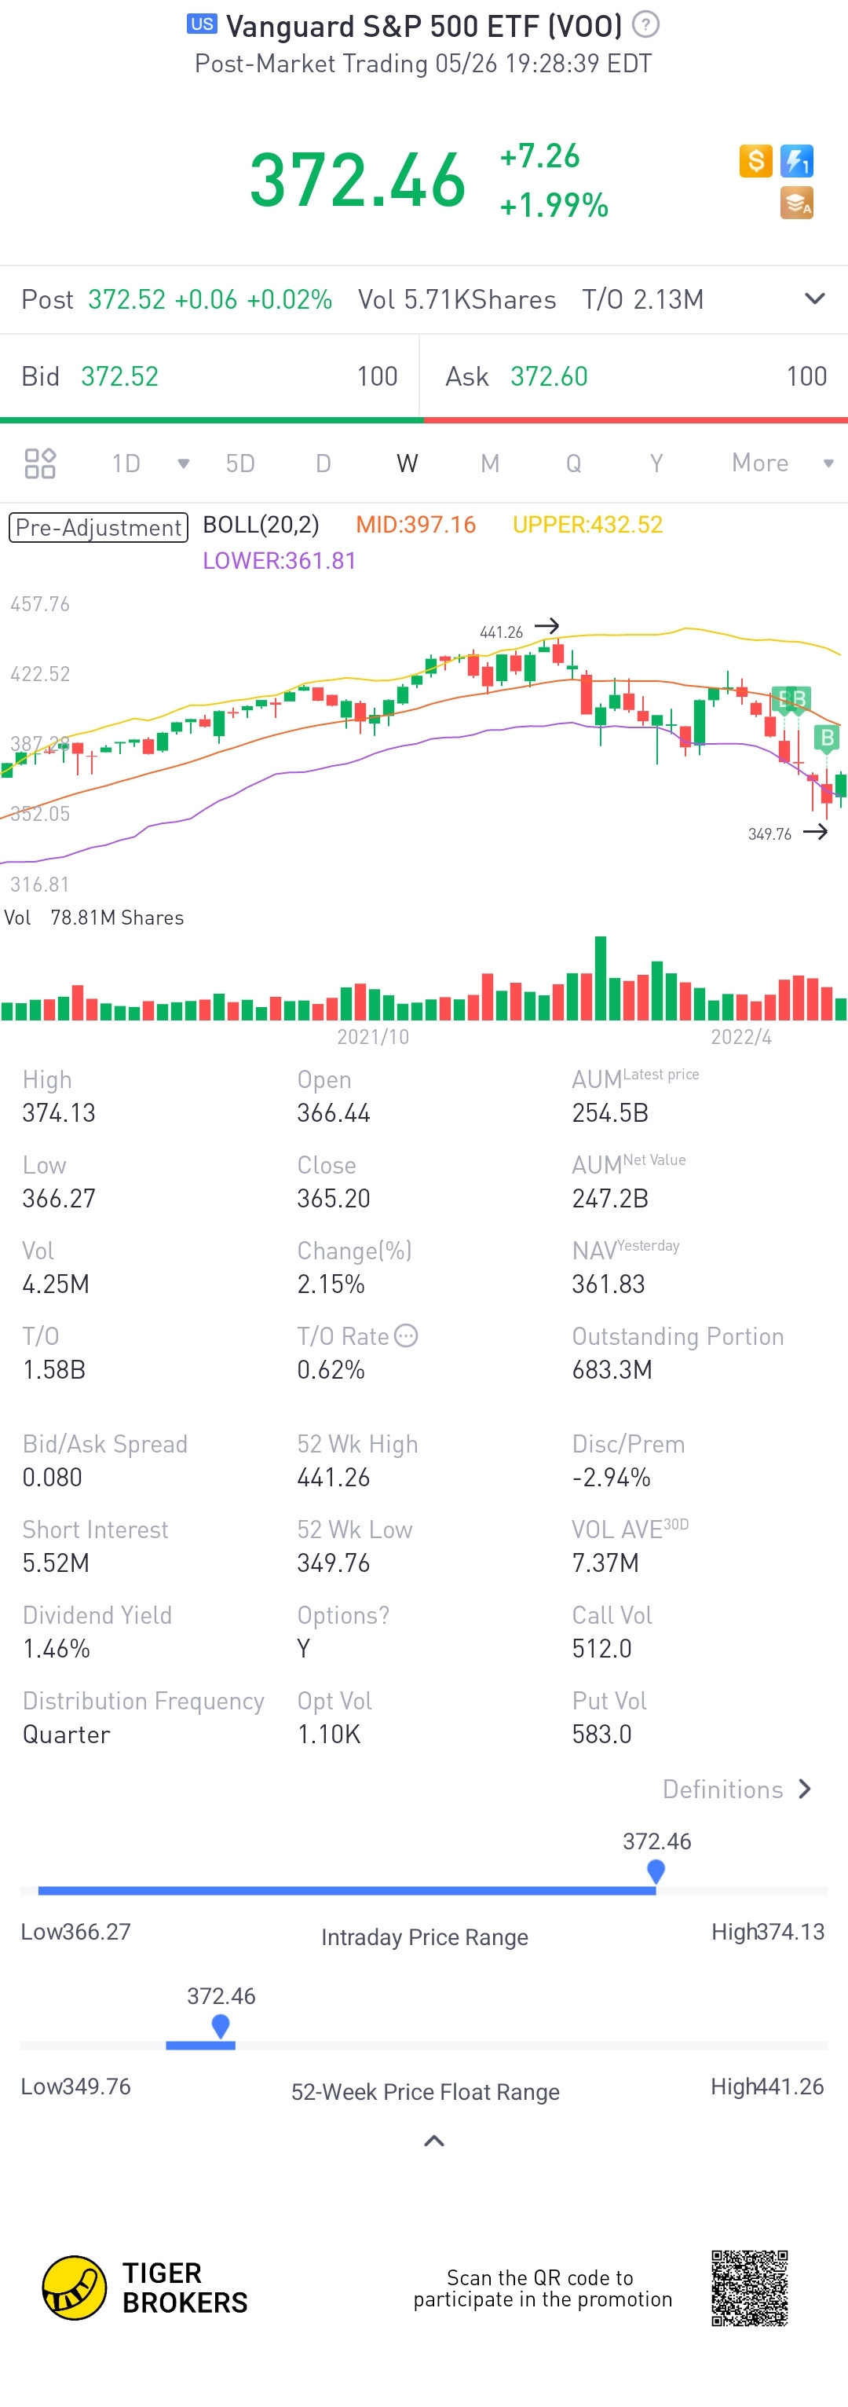Tap the Bid/Ask Spread 0.080 value
The width and height of the screenshot is (848, 2407).
pos(53,1478)
